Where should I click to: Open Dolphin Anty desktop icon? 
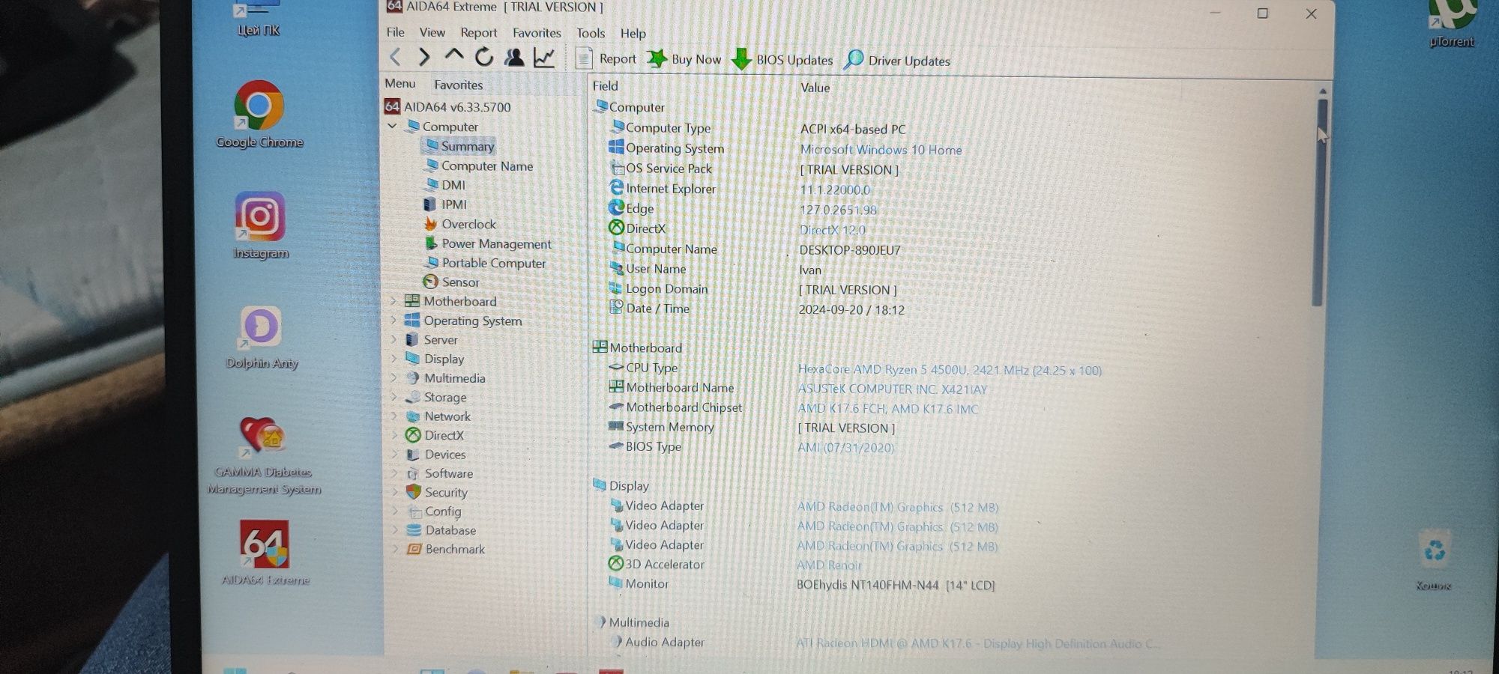[262, 337]
